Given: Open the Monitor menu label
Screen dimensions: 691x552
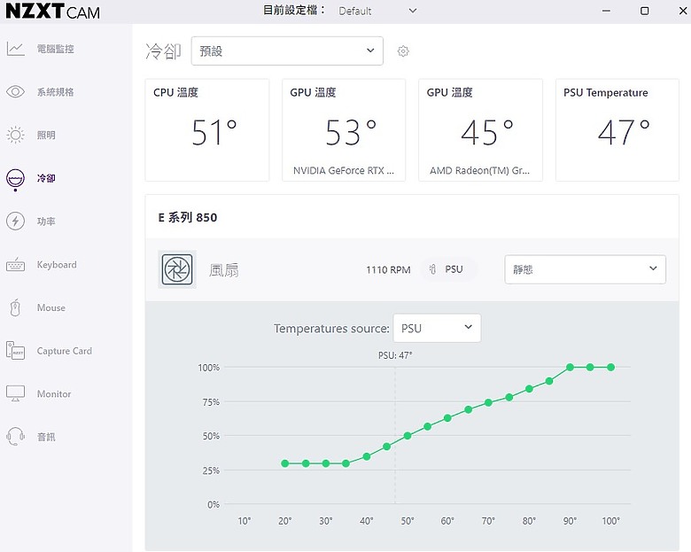Looking at the screenshot, I should click(54, 393).
